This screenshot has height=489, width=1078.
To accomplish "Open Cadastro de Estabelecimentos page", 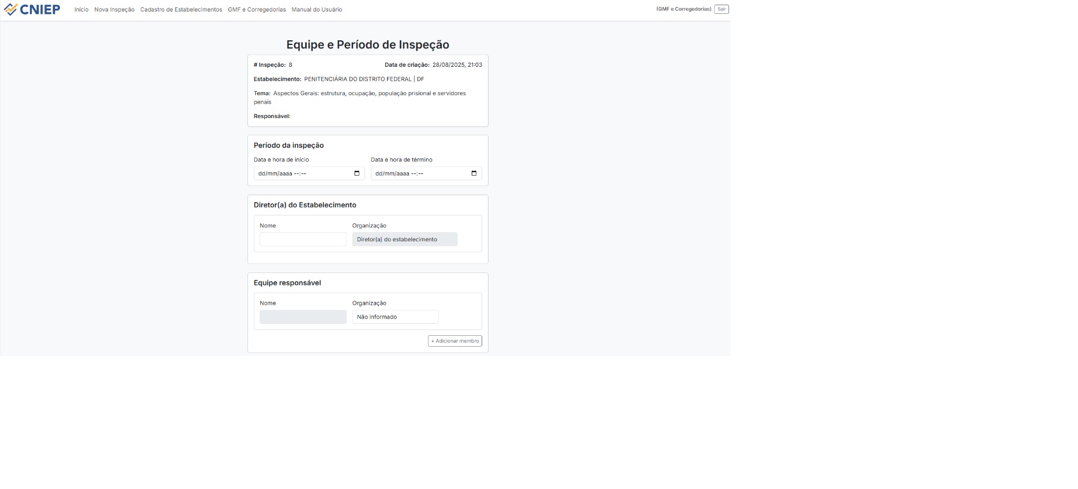I will pos(181,10).
